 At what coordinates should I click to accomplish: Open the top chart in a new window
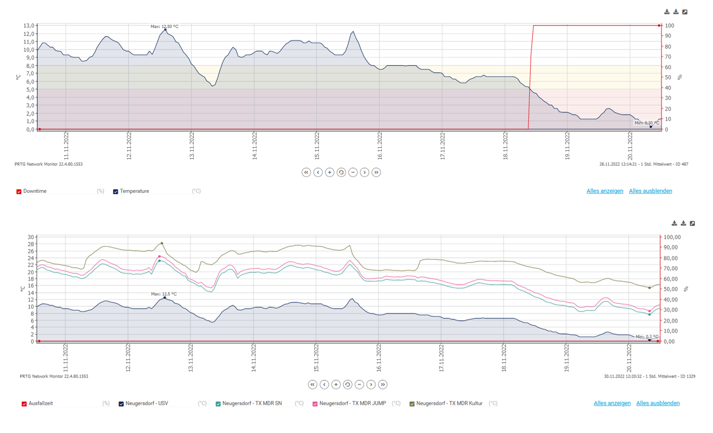(685, 10)
